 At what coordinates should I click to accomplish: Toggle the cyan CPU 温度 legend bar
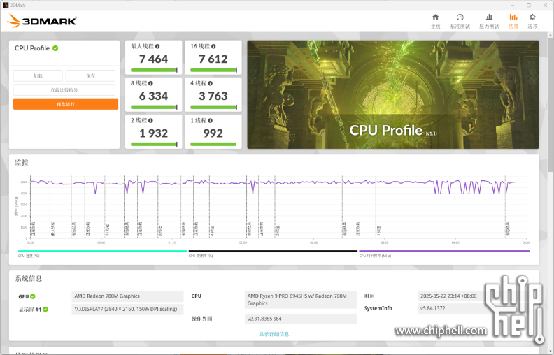click(x=102, y=252)
